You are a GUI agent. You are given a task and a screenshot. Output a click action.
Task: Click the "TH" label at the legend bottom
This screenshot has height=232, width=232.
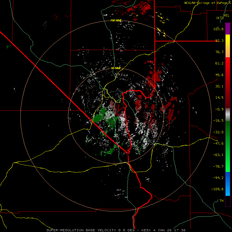[x=221, y=201]
